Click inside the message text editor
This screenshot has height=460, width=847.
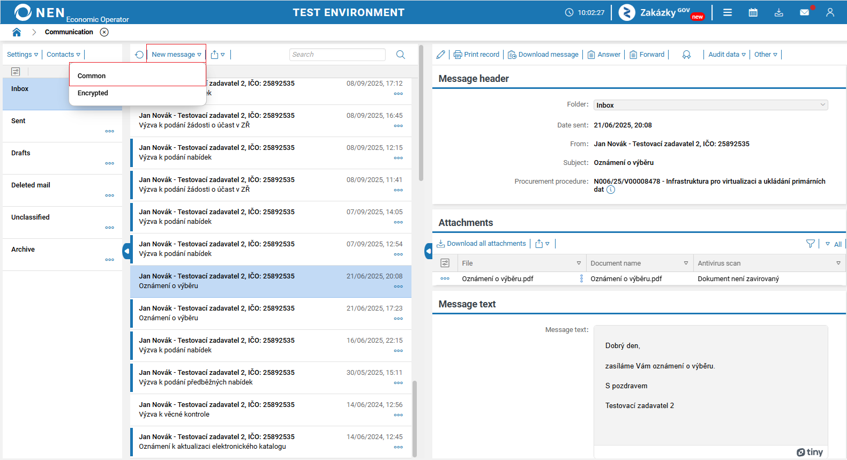(x=710, y=385)
